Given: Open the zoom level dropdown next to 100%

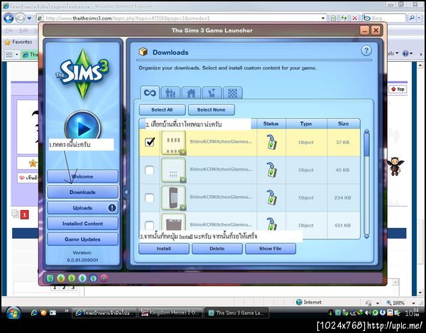Looking at the screenshot, I should tap(413, 303).
